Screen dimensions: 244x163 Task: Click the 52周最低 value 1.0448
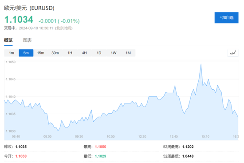coord(188,156)
